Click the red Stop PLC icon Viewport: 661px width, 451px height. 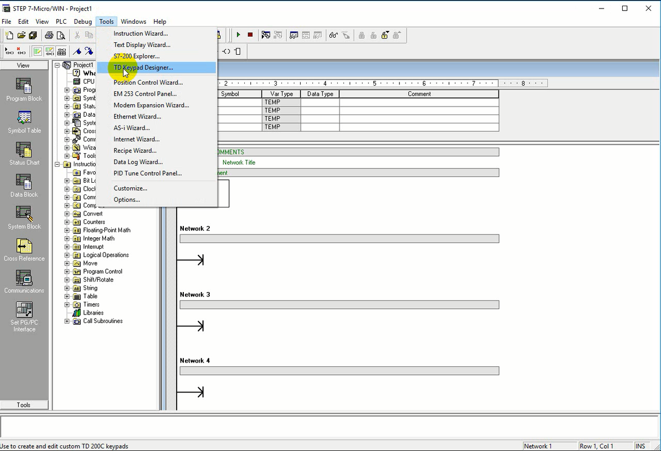(x=250, y=35)
